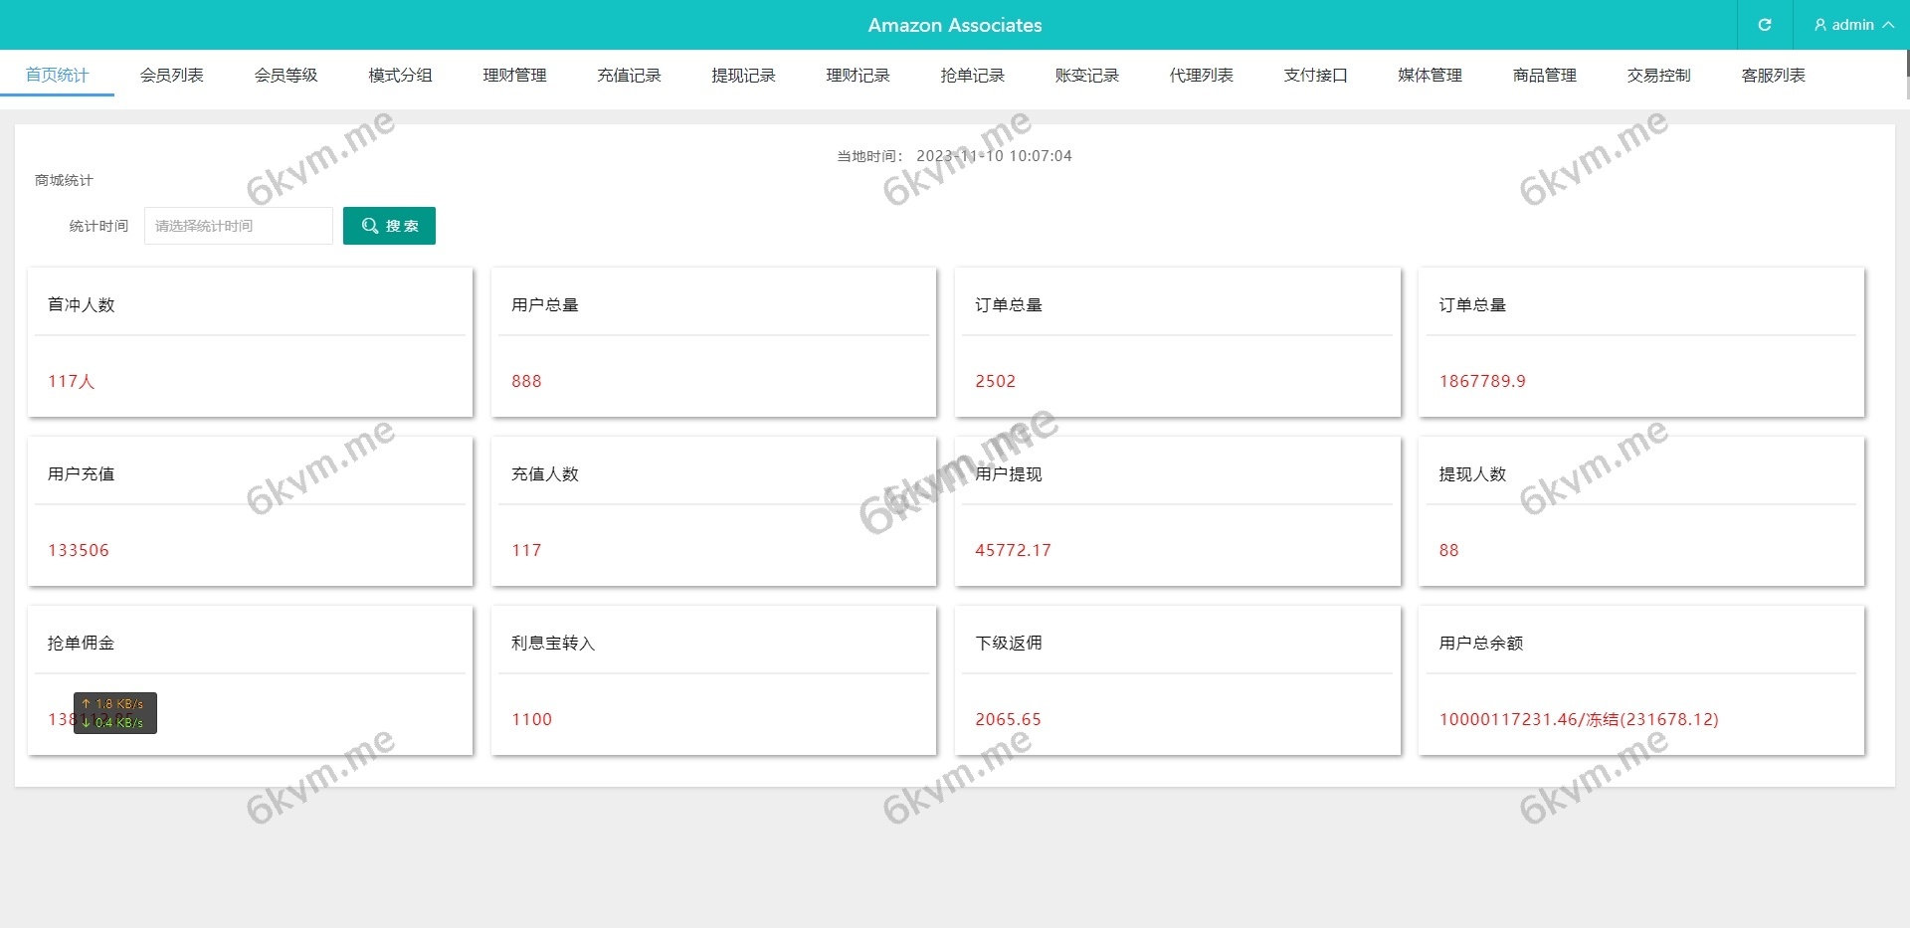Open the 会员等级 tab
Viewport: 1910px width, 928px height.
coord(286,76)
